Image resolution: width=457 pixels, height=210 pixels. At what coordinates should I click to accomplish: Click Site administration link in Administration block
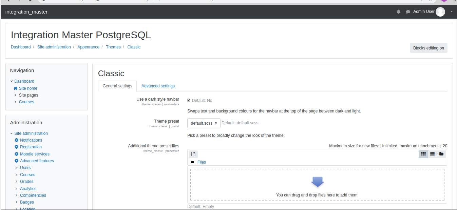pos(31,133)
